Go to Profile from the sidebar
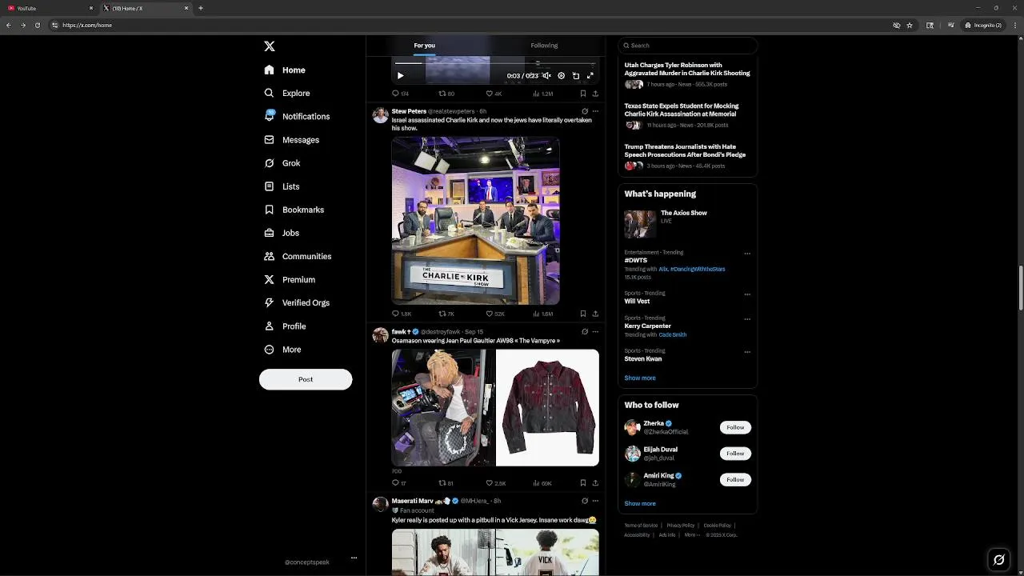This screenshot has width=1024, height=576. coord(285,326)
